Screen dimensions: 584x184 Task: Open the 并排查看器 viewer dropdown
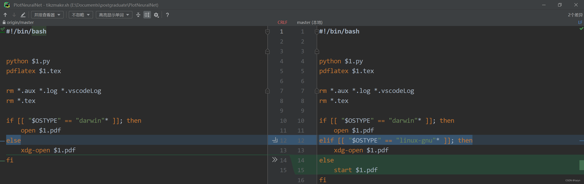tap(48, 15)
